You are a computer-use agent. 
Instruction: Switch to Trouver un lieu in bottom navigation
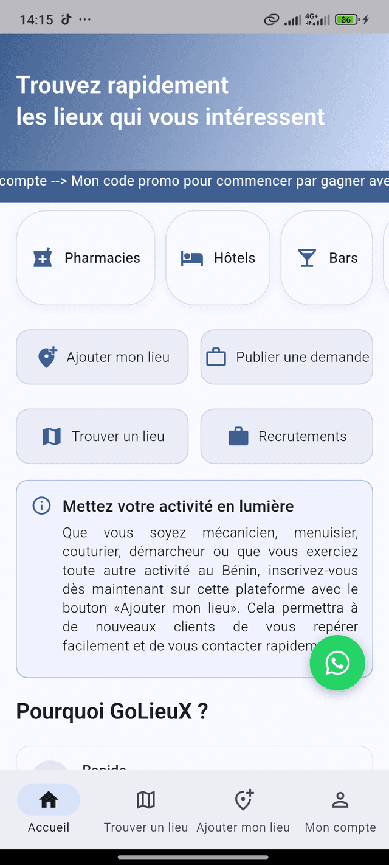[x=145, y=809]
